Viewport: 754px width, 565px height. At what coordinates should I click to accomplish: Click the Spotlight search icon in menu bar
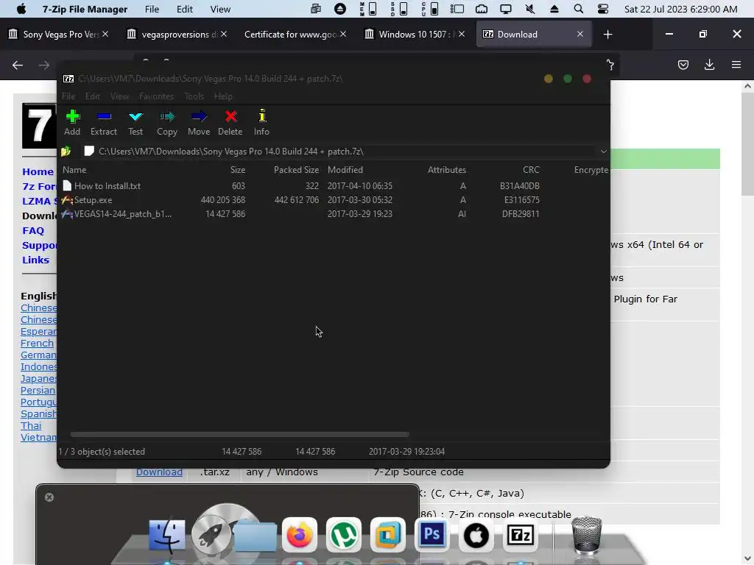coord(579,9)
